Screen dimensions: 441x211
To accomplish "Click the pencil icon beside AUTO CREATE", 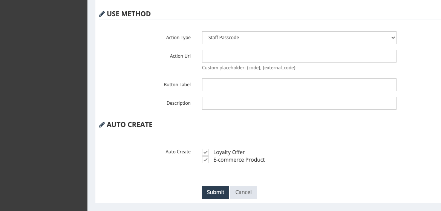I will (x=102, y=125).
